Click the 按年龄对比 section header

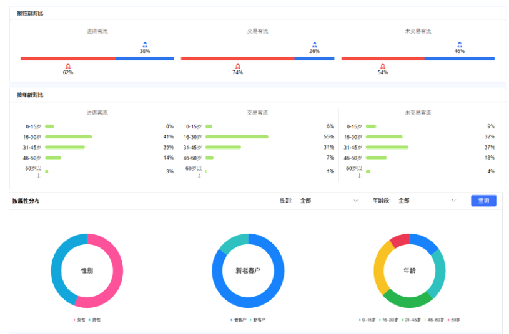click(30, 95)
